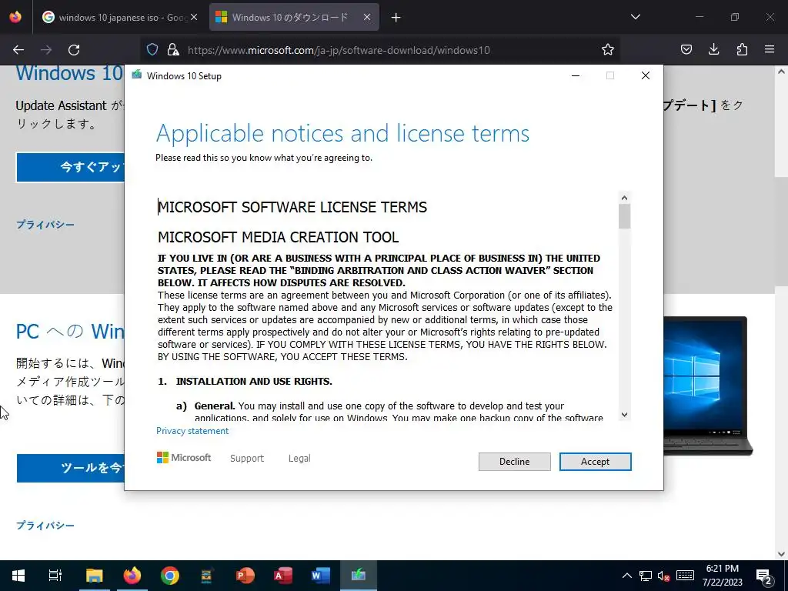Open Microsoft Word from the taskbar
The width and height of the screenshot is (788, 591).
[x=321, y=576]
